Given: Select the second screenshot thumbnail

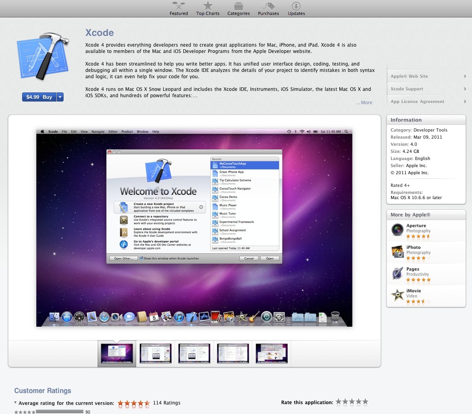Looking at the screenshot, I should point(156,354).
